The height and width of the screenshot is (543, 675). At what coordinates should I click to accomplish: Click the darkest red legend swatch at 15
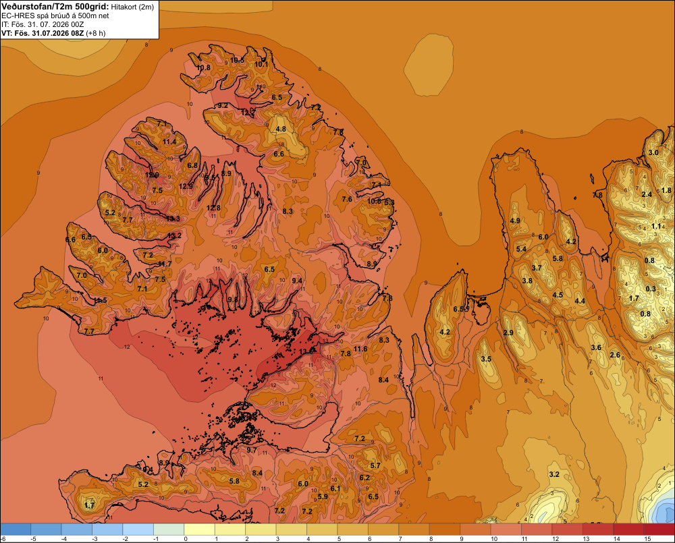659,530
